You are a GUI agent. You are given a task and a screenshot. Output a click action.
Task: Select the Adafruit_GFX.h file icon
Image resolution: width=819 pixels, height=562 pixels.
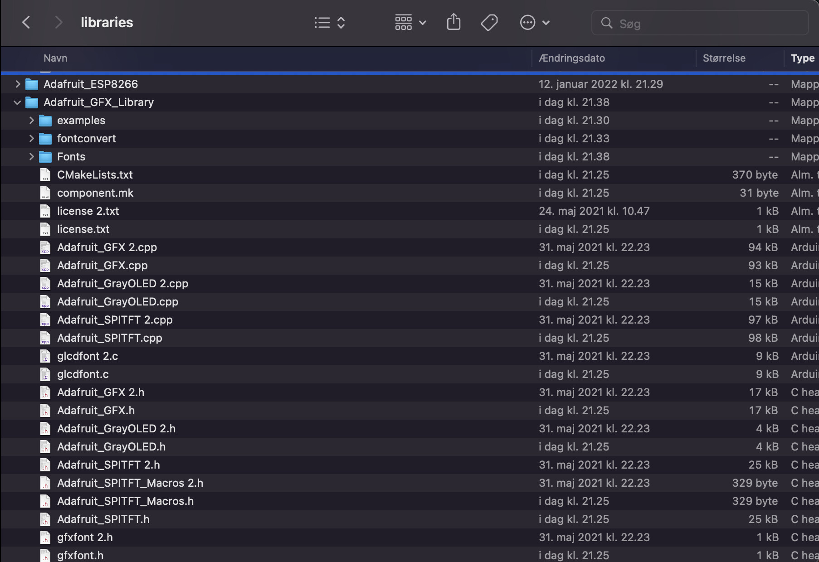45,410
